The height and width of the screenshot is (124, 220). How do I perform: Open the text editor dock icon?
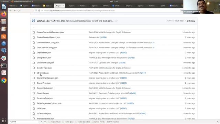(x=4, y=29)
